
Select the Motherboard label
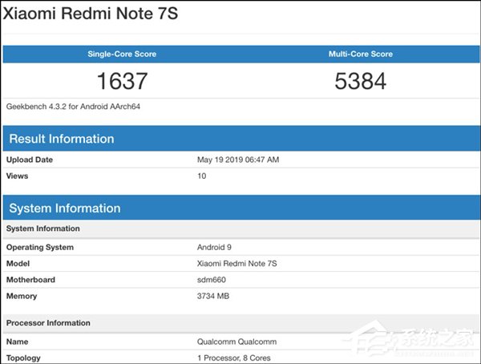[x=30, y=280]
